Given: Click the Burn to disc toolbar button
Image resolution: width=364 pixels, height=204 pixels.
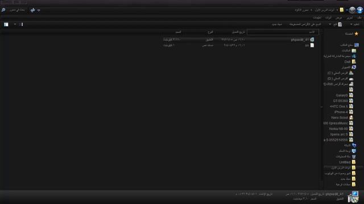Looking at the screenshot, I should (x=305, y=24).
